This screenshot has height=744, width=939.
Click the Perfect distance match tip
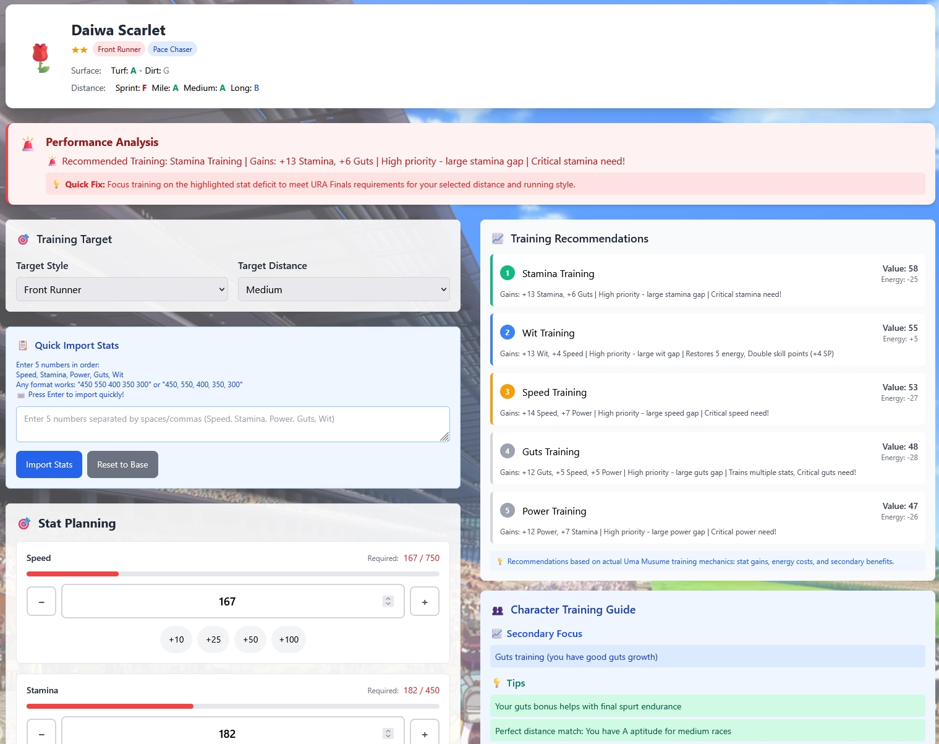point(708,731)
